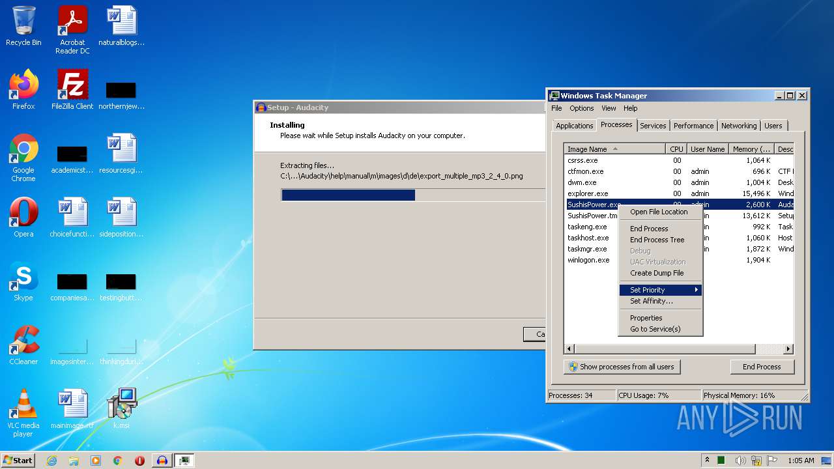Viewport: 834px width, 469px height.
Task: Choose Open File Location in context menu
Action: (661, 212)
